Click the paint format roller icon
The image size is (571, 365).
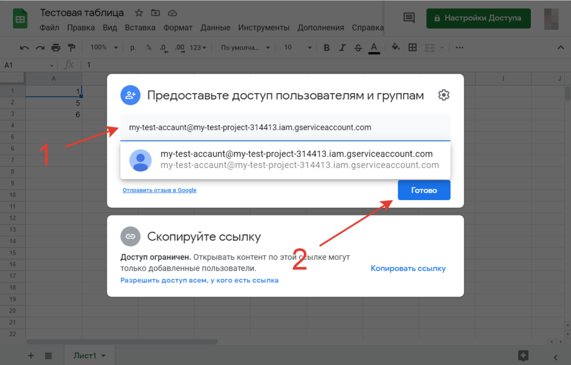click(71, 47)
